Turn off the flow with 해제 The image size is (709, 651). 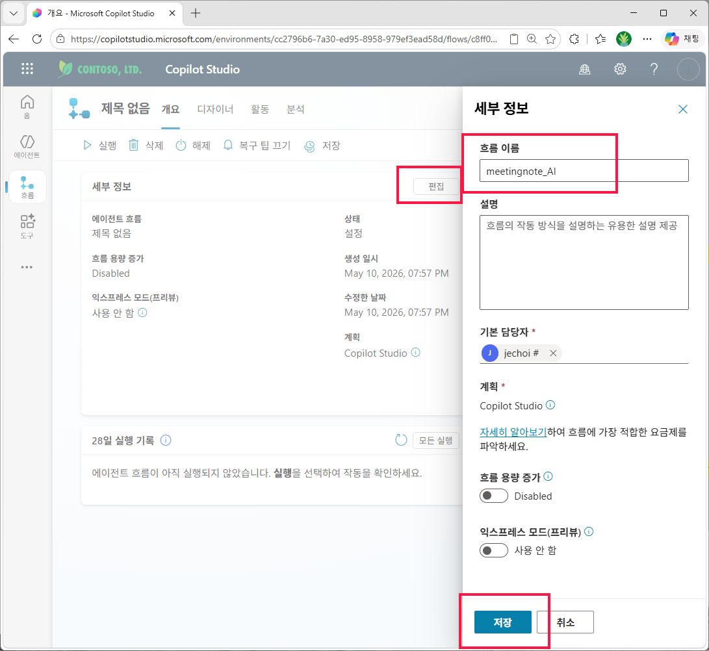(x=193, y=146)
